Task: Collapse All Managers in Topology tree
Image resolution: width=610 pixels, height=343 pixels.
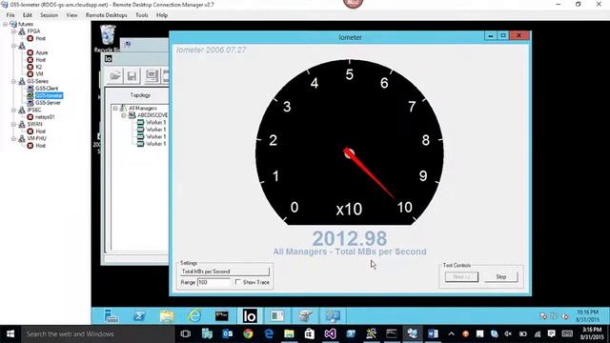Action: [x=115, y=108]
